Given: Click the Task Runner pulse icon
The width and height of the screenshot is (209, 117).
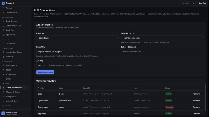Looking at the screenshot, I should (x=3, y=21).
